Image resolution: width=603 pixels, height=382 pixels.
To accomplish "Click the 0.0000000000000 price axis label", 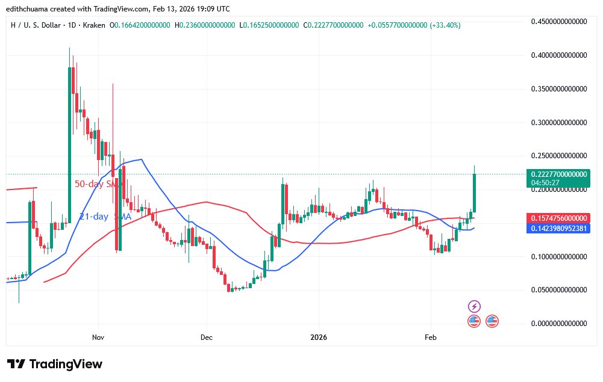I will point(558,324).
